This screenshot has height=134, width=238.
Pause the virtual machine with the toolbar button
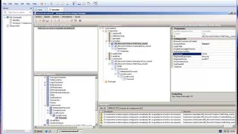[x=42, y=4]
